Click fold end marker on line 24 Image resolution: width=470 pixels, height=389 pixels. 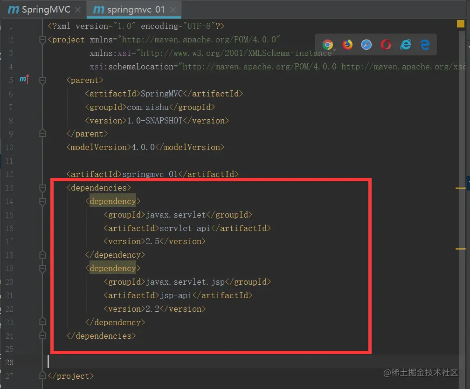coord(42,335)
